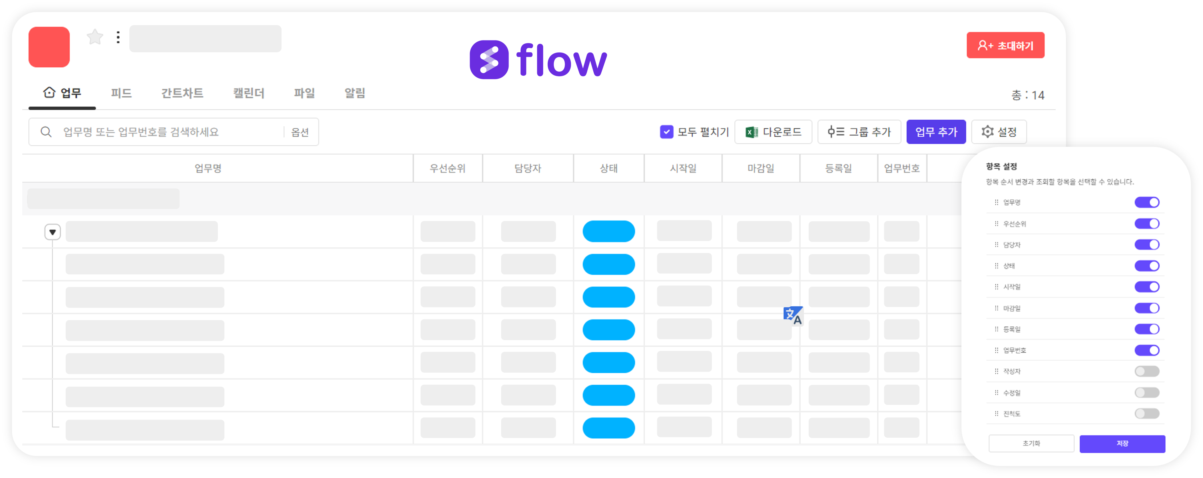View the 알림 tab

(355, 93)
